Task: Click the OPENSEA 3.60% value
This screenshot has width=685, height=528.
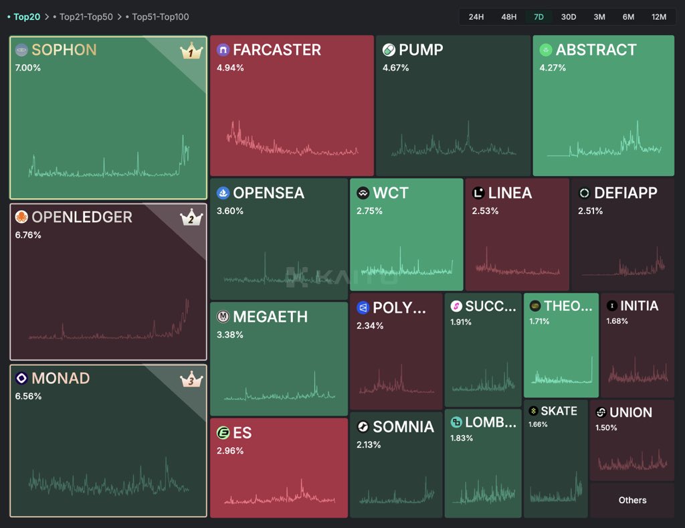Action: point(230,211)
